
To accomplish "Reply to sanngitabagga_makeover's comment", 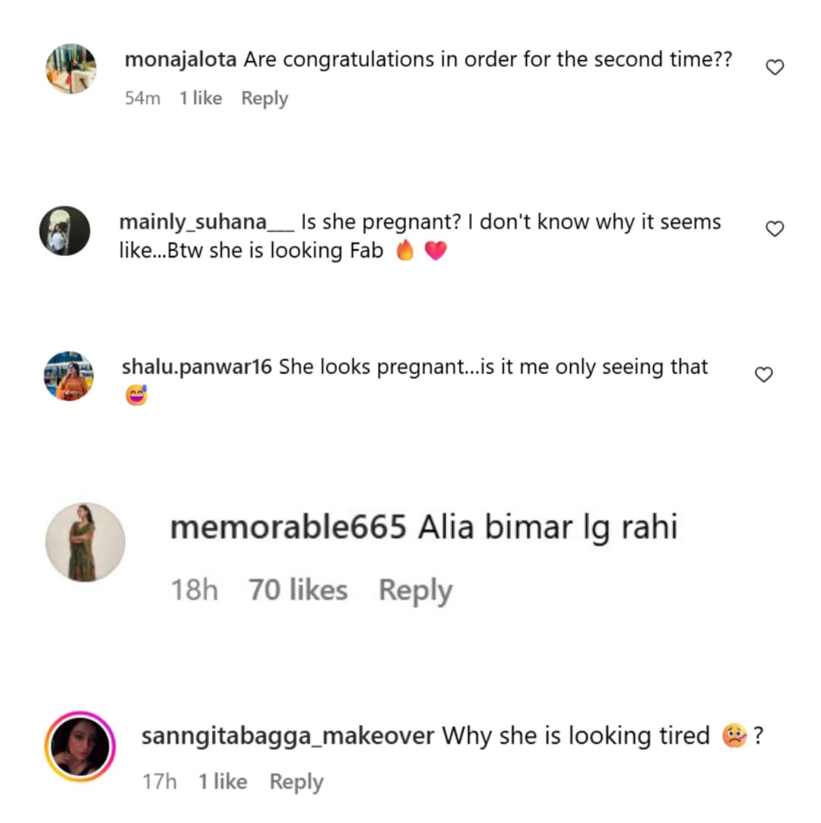I will point(296,781).
